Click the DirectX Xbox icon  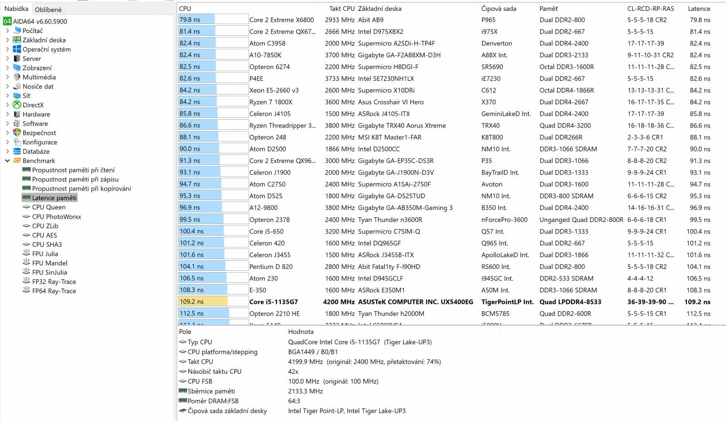tap(17, 105)
